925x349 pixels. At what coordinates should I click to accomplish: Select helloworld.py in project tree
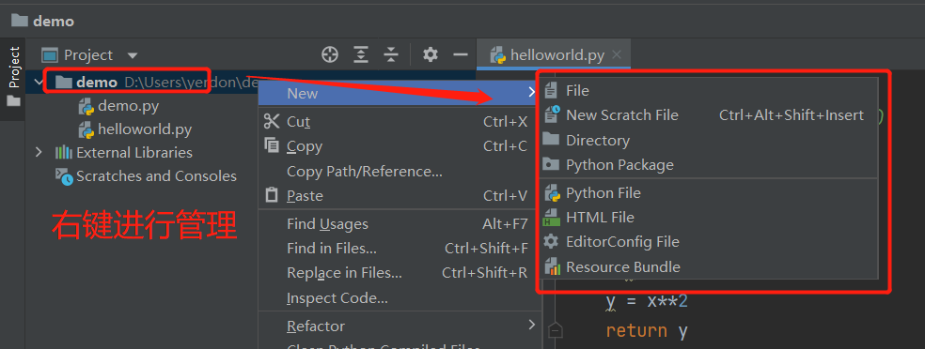point(145,129)
